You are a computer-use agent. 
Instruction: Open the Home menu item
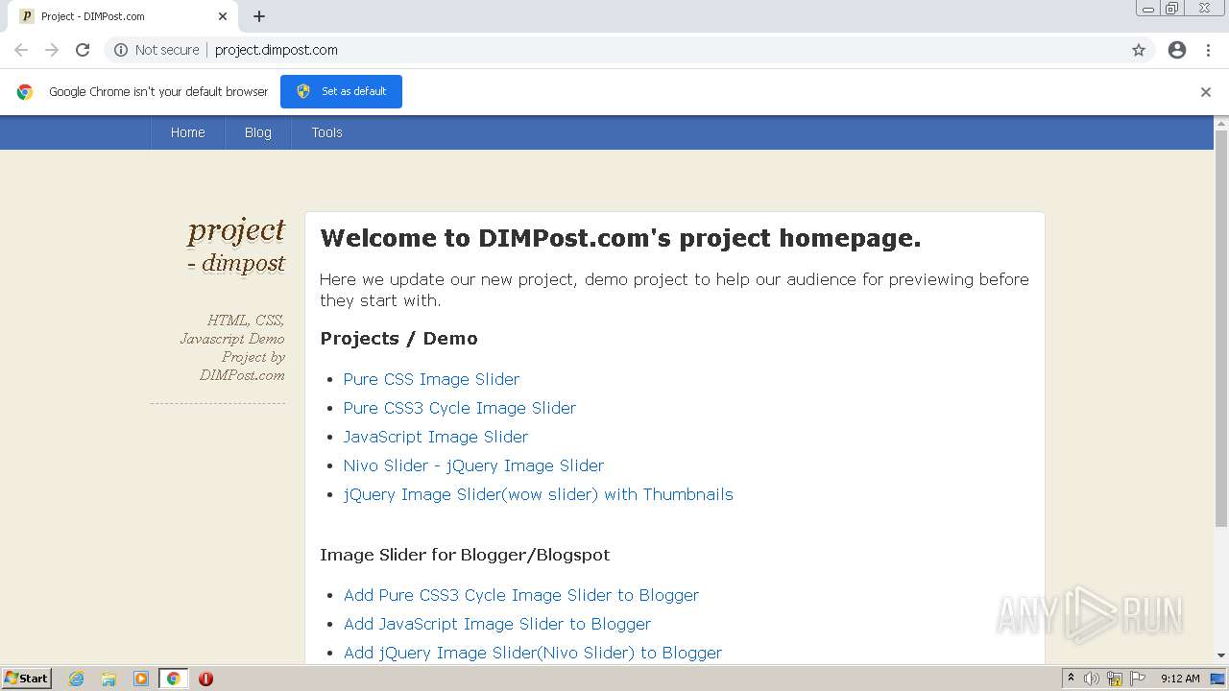pos(187,132)
